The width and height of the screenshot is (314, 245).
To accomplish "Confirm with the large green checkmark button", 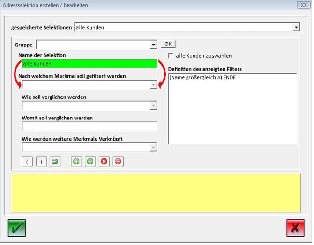I will (17, 228).
